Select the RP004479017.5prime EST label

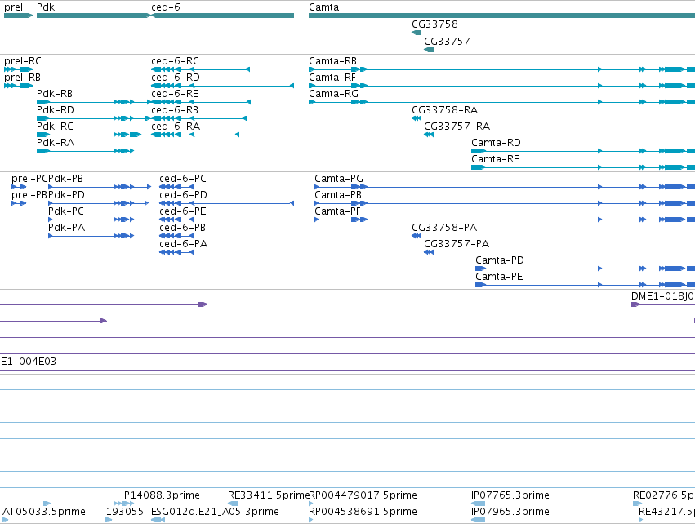click(363, 495)
